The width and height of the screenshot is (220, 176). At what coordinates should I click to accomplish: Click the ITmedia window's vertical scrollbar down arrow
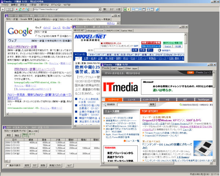click(213, 160)
